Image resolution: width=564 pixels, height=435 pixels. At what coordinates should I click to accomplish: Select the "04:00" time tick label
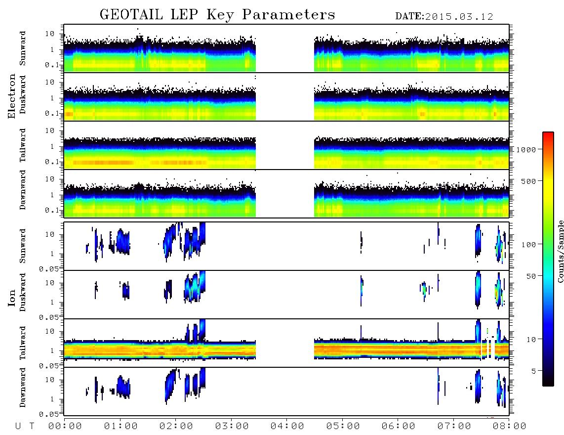pyautogui.click(x=287, y=427)
